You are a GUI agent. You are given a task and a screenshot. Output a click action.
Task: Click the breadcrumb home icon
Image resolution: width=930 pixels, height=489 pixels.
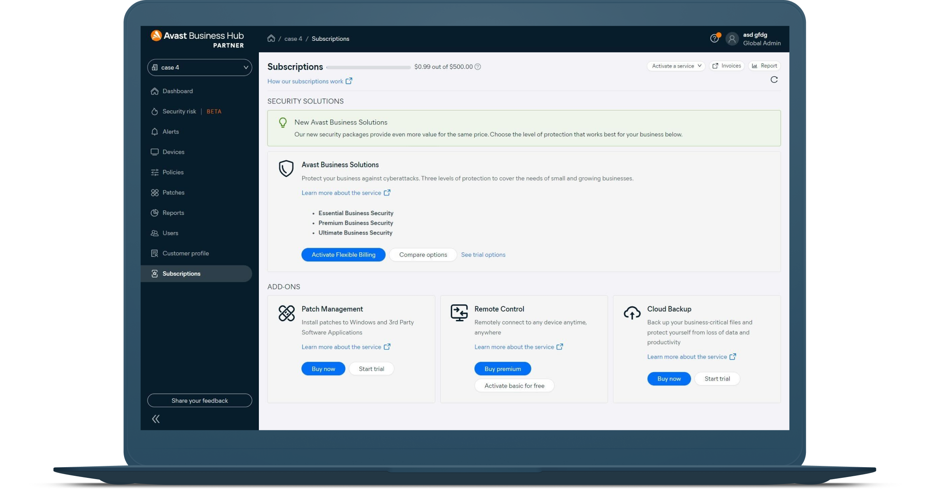[x=271, y=38]
